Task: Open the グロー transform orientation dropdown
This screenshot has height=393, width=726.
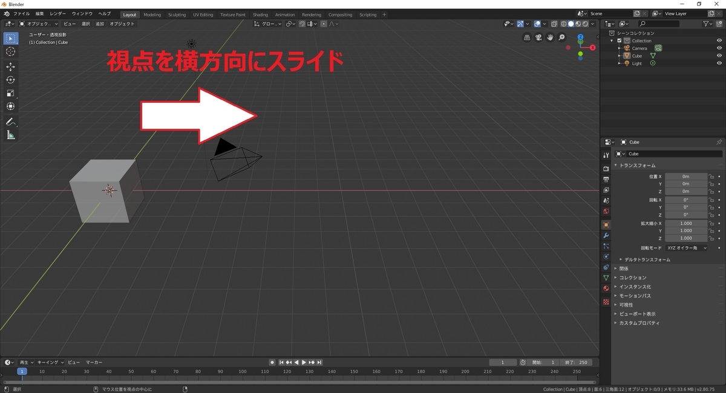Action: coord(267,24)
